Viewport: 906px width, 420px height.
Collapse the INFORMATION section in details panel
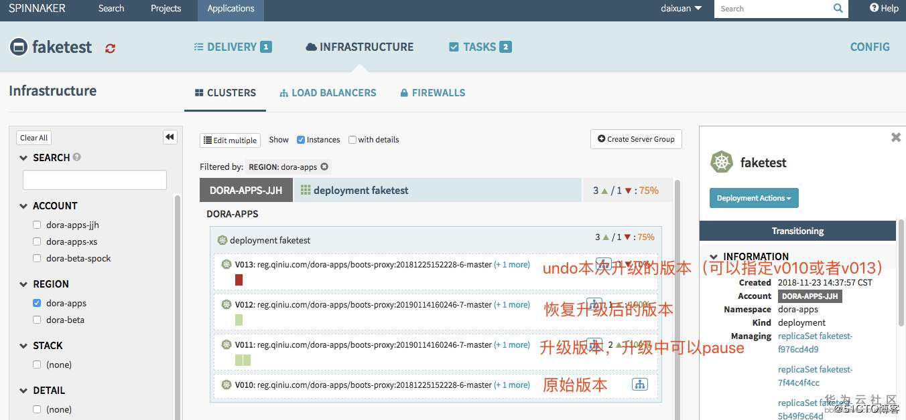[x=714, y=257]
